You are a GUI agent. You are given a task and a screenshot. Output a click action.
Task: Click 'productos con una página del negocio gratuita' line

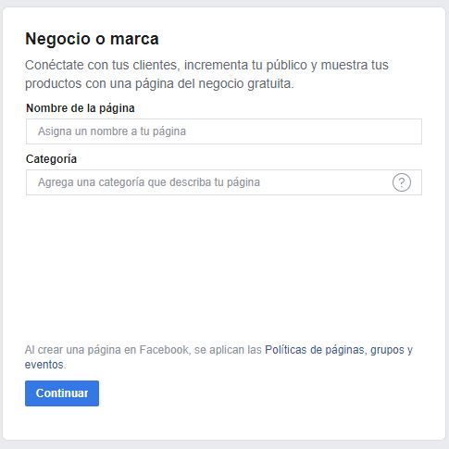coord(159,83)
